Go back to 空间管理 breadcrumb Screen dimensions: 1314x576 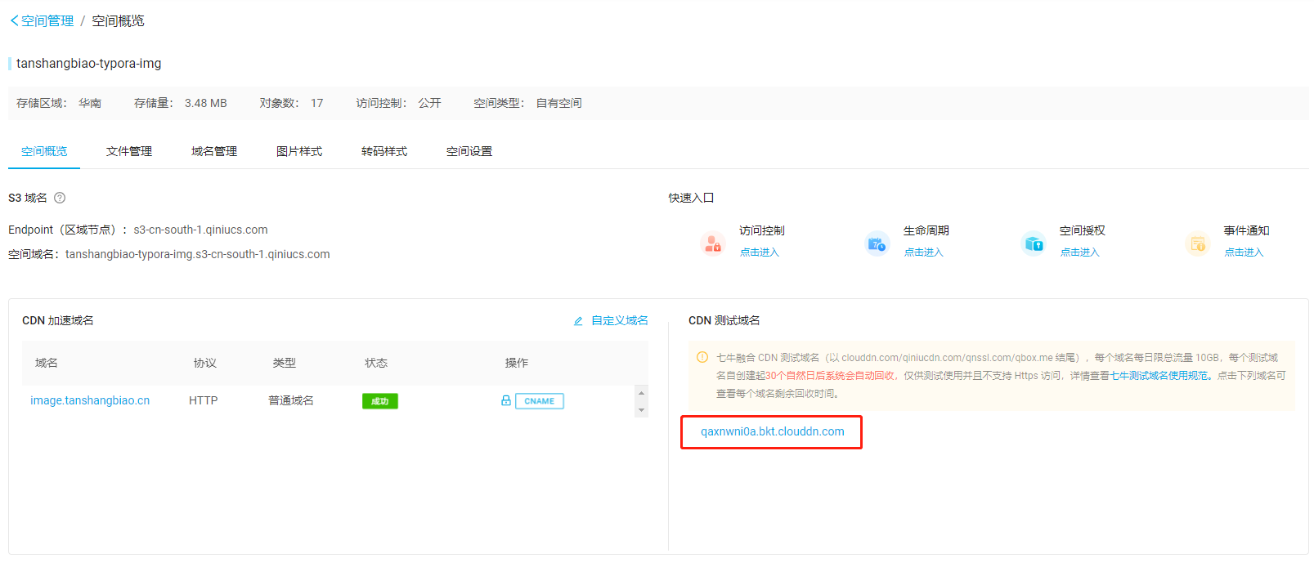47,20
